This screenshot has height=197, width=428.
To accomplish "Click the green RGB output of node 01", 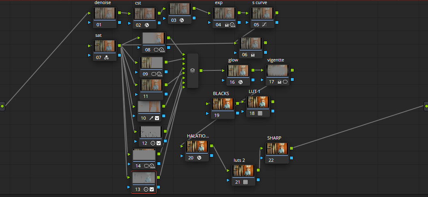I will pos(120,13).
